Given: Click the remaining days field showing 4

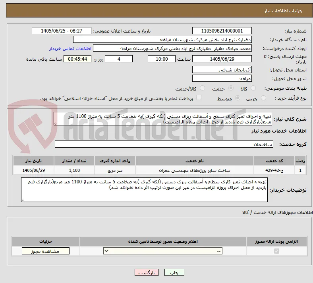Looking at the screenshot, I should pos(119,59).
